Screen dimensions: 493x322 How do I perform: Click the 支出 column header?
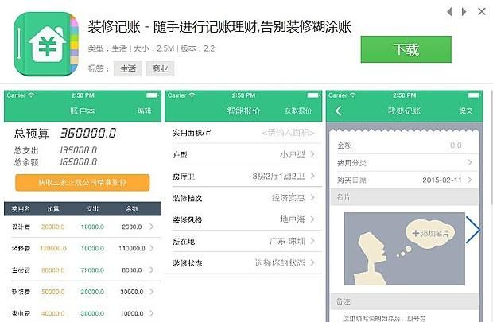click(92, 209)
